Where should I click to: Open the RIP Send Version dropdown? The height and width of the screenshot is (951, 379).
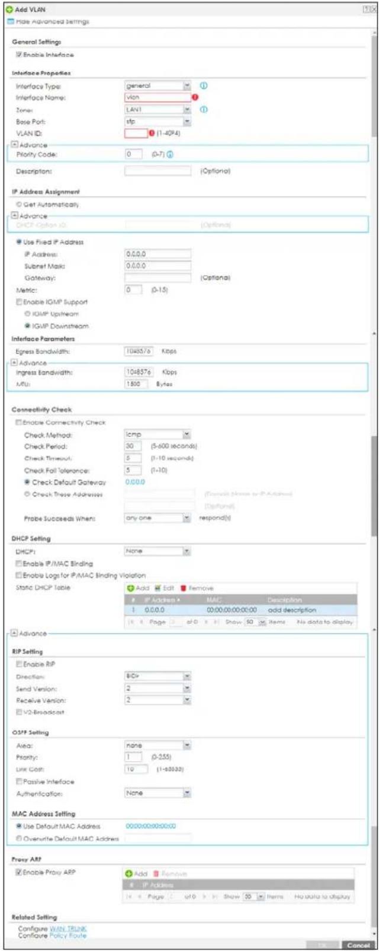point(158,688)
